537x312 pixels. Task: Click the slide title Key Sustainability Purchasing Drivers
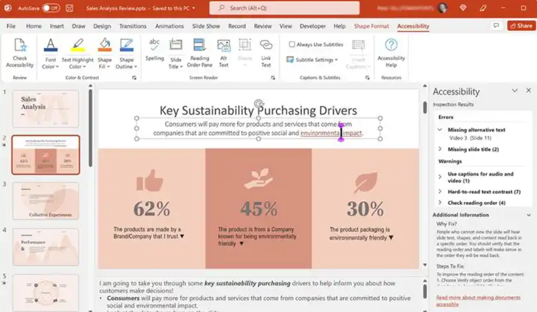258,111
